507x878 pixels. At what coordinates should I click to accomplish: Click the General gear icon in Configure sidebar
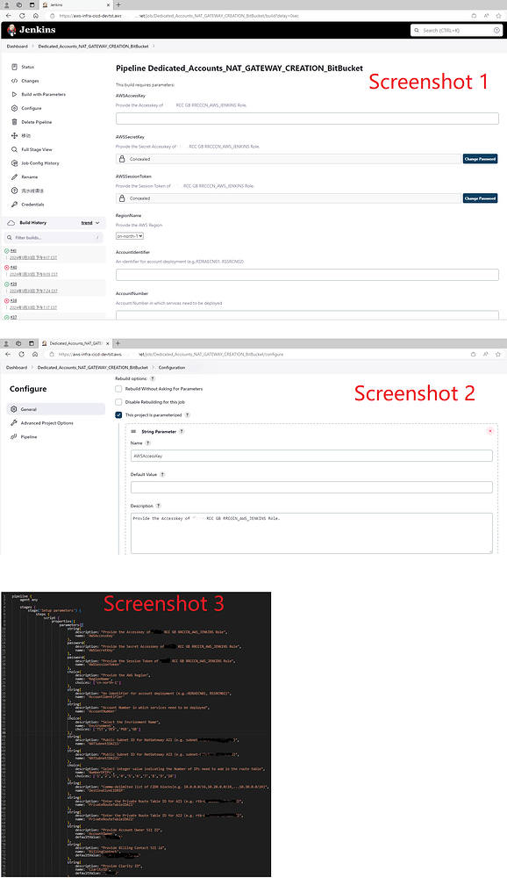(14, 409)
